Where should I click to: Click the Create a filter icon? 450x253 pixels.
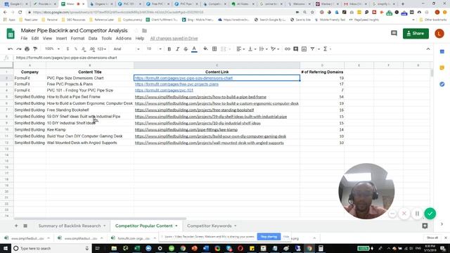(312, 49)
